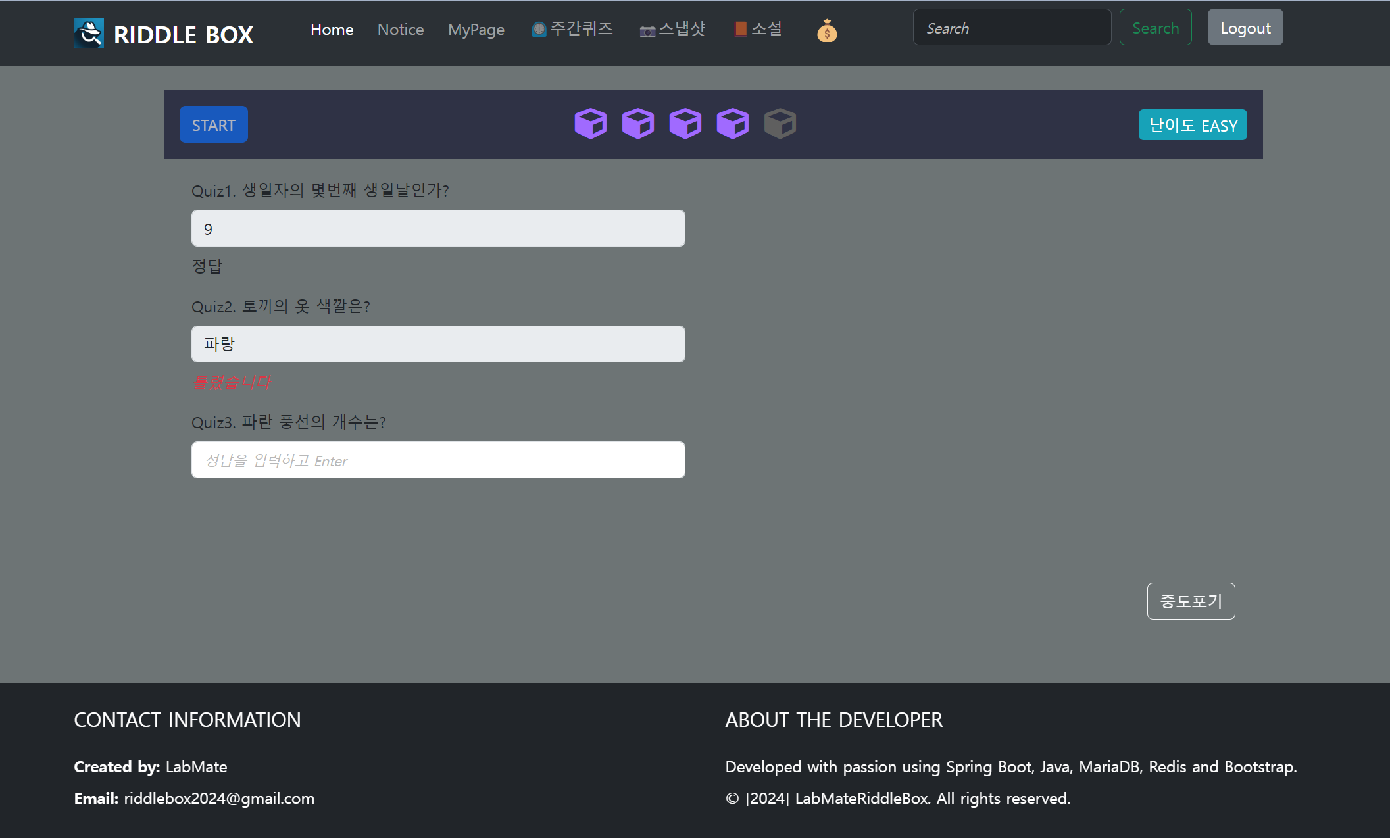
Task: Go to the Home nav link
Action: click(x=332, y=29)
